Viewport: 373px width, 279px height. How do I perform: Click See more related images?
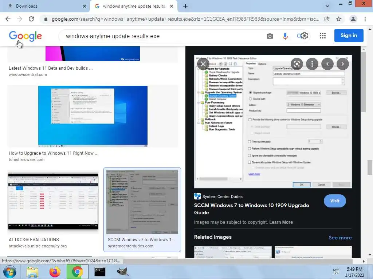pyautogui.click(x=340, y=238)
